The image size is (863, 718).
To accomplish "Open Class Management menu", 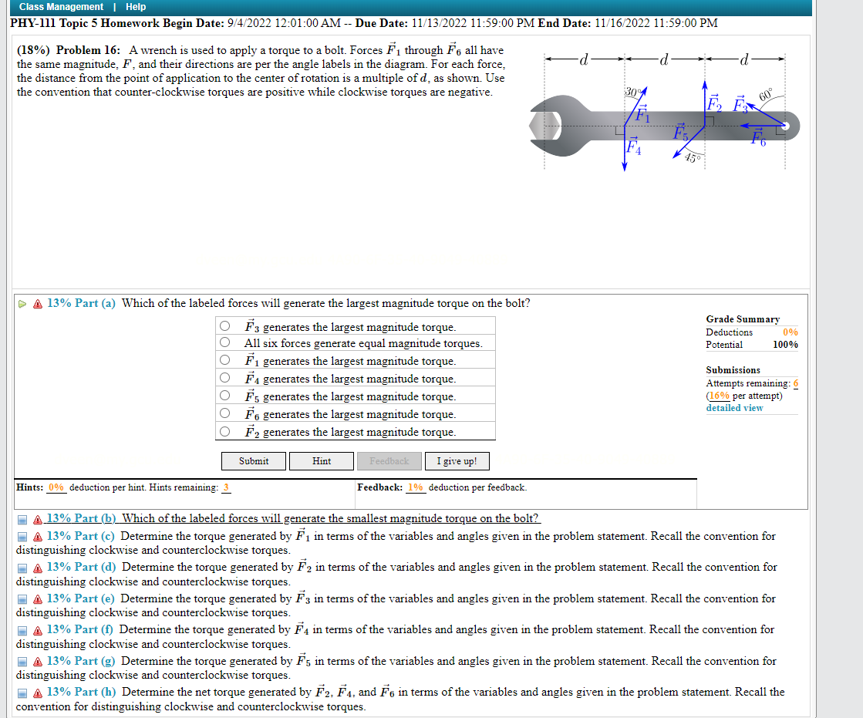I will [61, 7].
